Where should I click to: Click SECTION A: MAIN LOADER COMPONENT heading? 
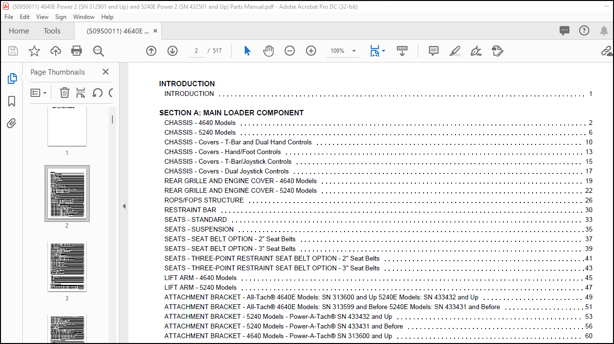tap(232, 113)
